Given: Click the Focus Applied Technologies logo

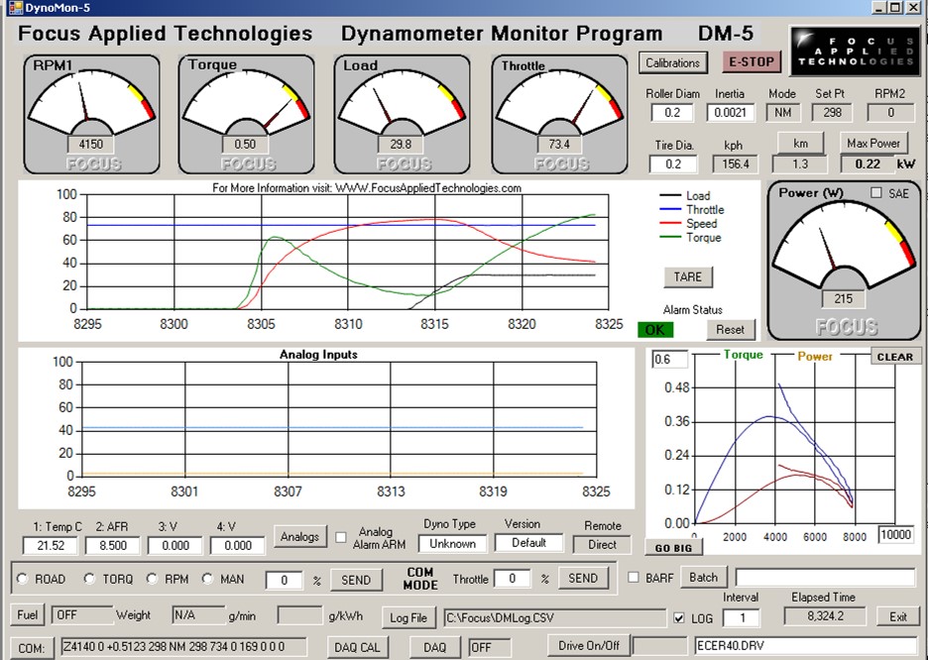Looking at the screenshot, I should click(x=854, y=52).
